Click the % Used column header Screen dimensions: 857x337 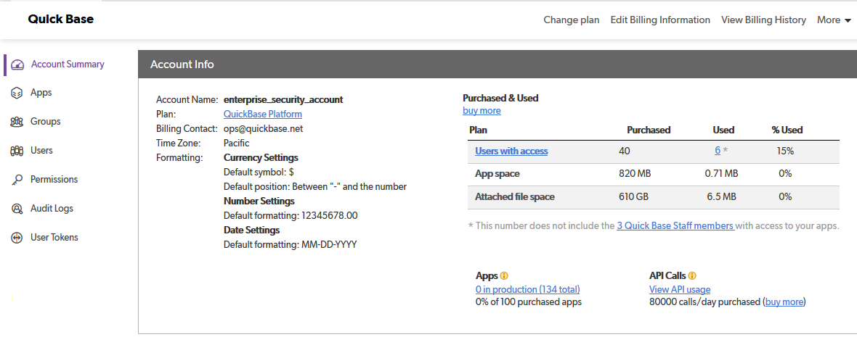click(x=787, y=130)
